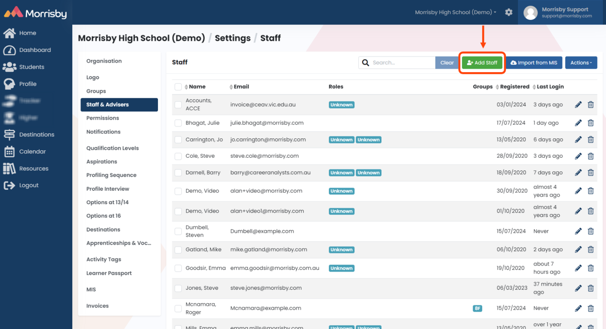The width and height of the screenshot is (606, 329).
Task: Select Staff & Advisers in settings menu
Action: (119, 105)
